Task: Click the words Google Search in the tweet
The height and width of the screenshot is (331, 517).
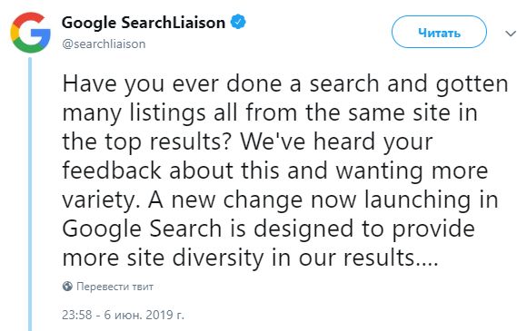Action: pos(142,229)
